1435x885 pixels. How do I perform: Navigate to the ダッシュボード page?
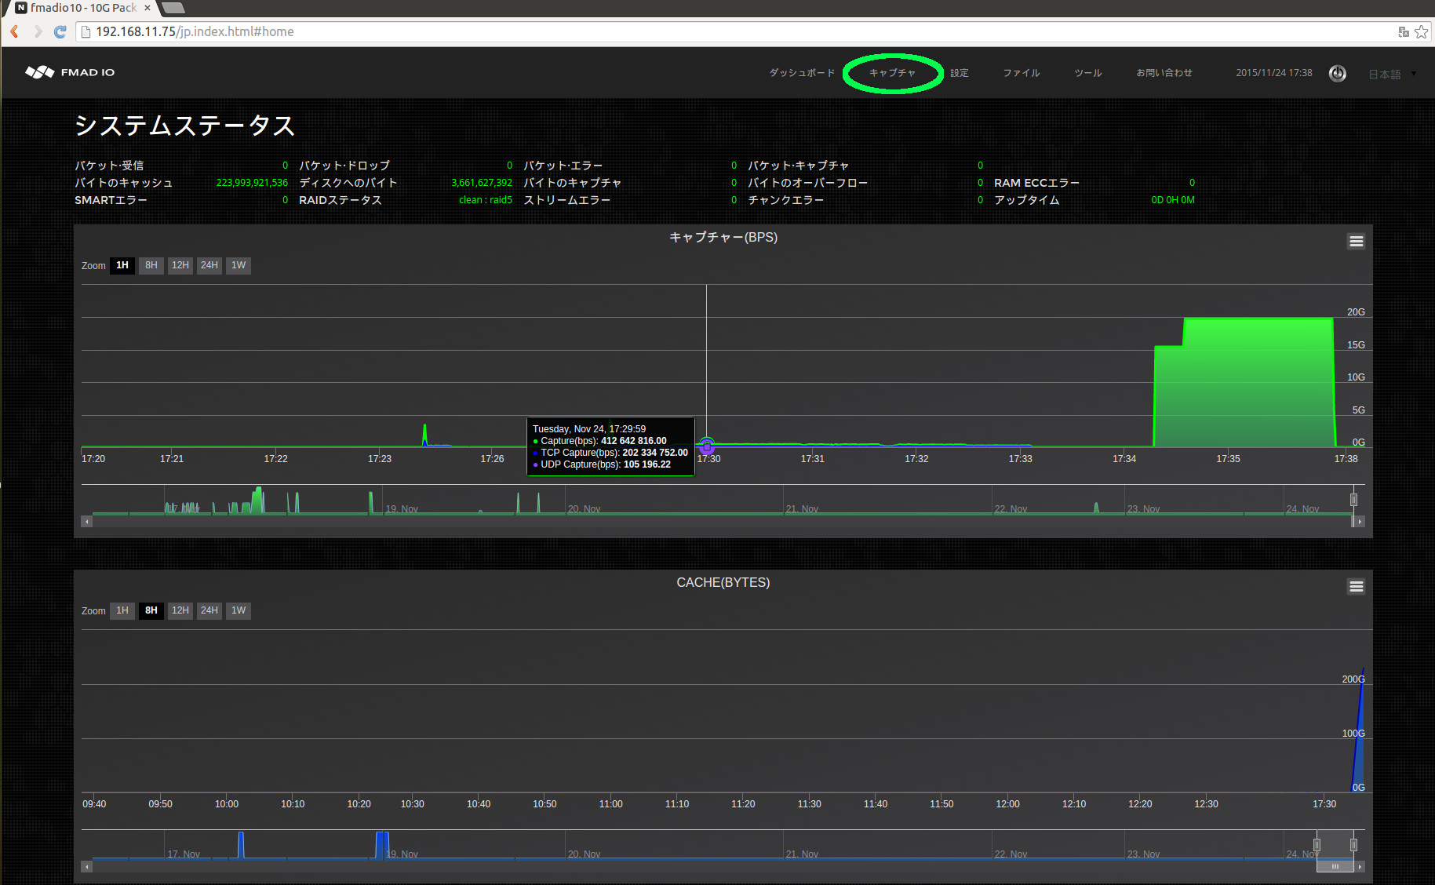pyautogui.click(x=802, y=72)
